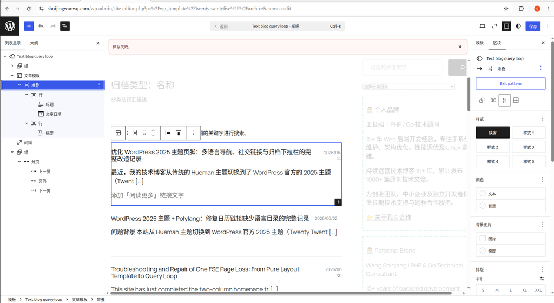Screen dimensions: 554x303
Task: Open the command palette title bar
Action: (x=278, y=26)
